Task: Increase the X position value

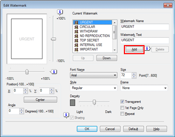Action: point(25,89)
